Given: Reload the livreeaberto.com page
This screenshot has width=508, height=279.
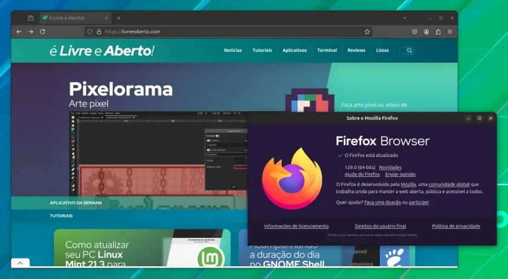Looking at the screenshot, I should (x=42, y=32).
